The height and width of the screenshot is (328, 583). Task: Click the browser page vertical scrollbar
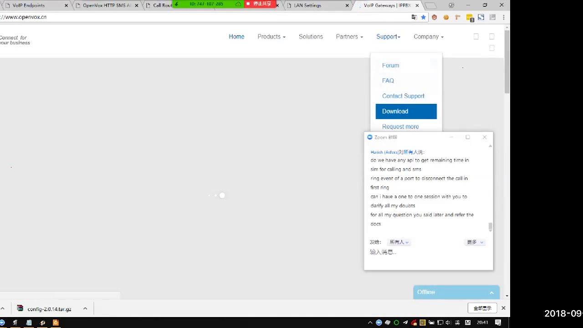[x=507, y=61]
